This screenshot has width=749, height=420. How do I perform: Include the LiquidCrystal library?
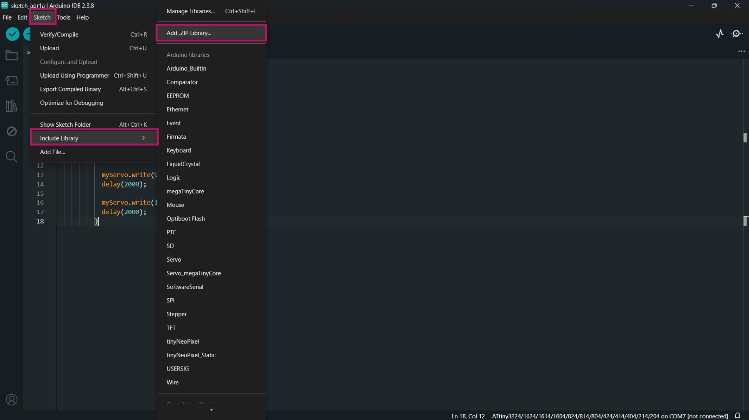211,164
